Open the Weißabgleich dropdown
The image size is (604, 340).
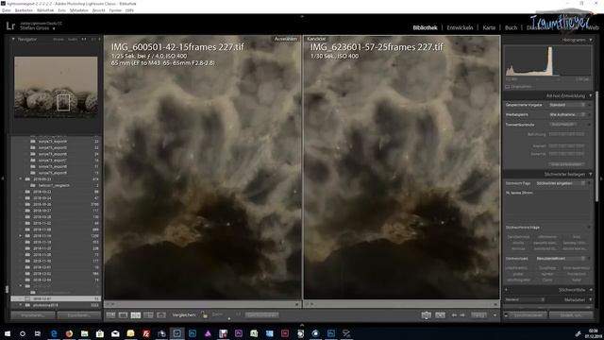(567, 114)
